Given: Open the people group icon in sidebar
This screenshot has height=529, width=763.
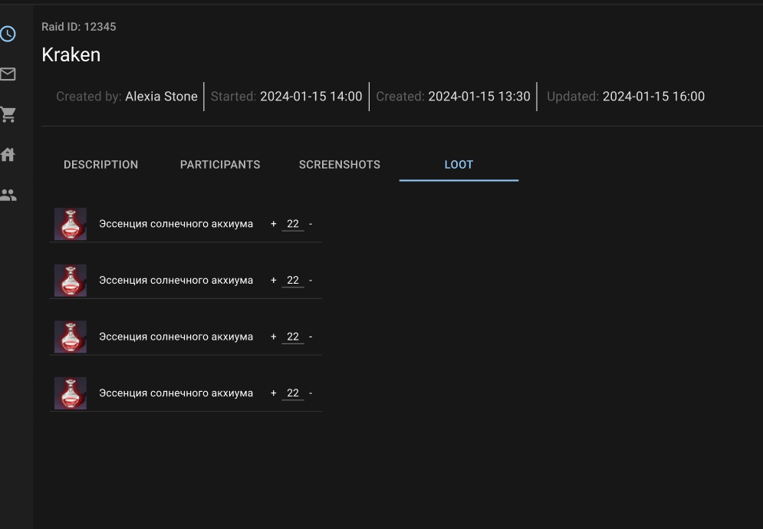Looking at the screenshot, I should [8, 195].
